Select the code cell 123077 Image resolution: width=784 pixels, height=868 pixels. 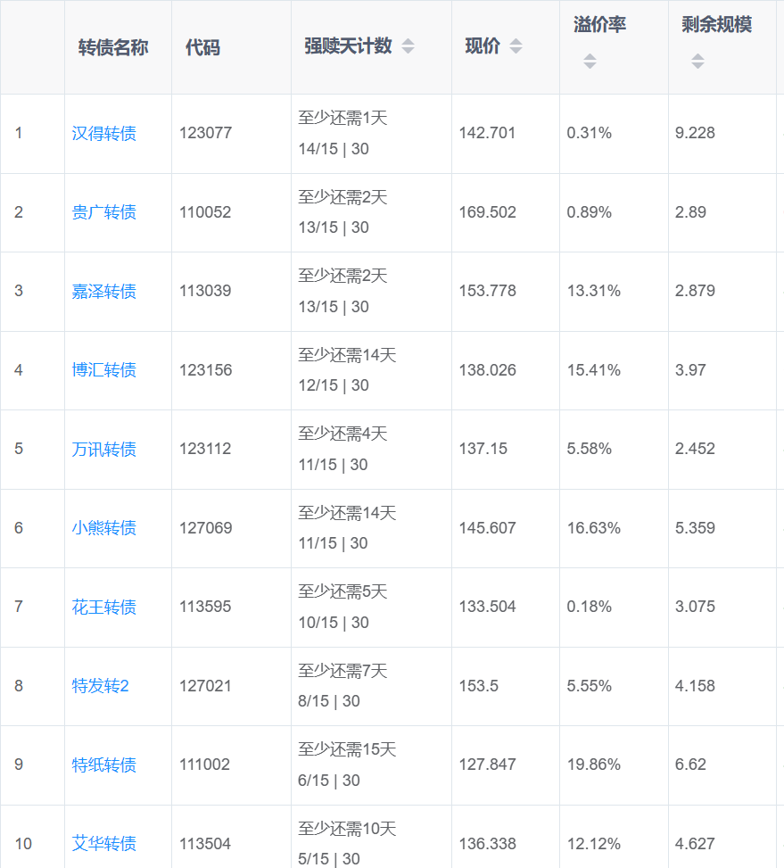(205, 134)
